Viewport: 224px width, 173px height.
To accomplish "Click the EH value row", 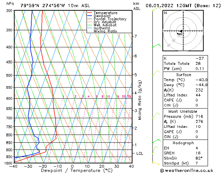I will [185, 148].
